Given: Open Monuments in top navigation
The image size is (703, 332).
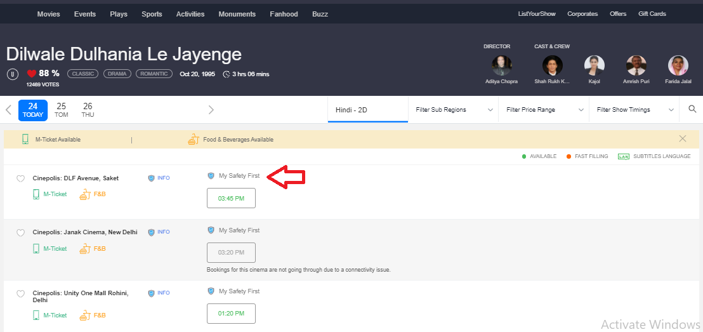Looking at the screenshot, I should coord(237,14).
